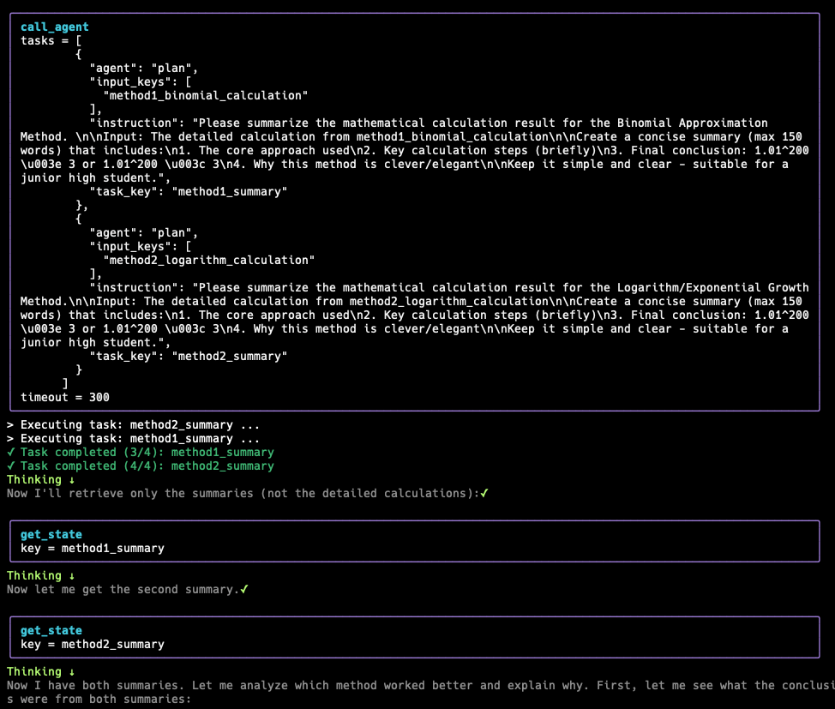Click the prompt arrow before Executing task method1_summary
835x709 pixels.
point(11,438)
